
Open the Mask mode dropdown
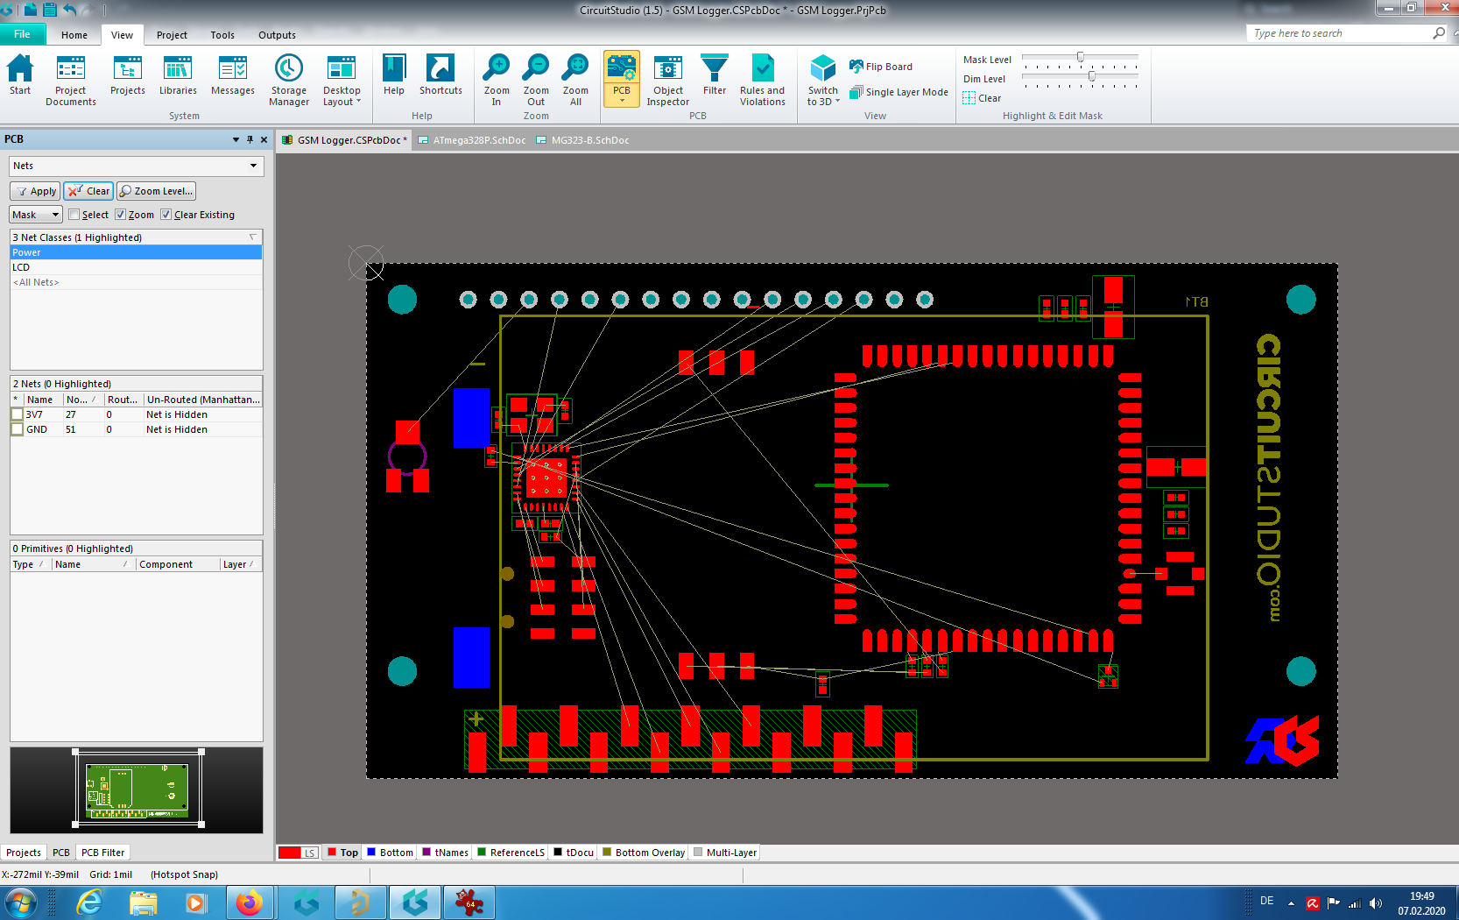35,215
